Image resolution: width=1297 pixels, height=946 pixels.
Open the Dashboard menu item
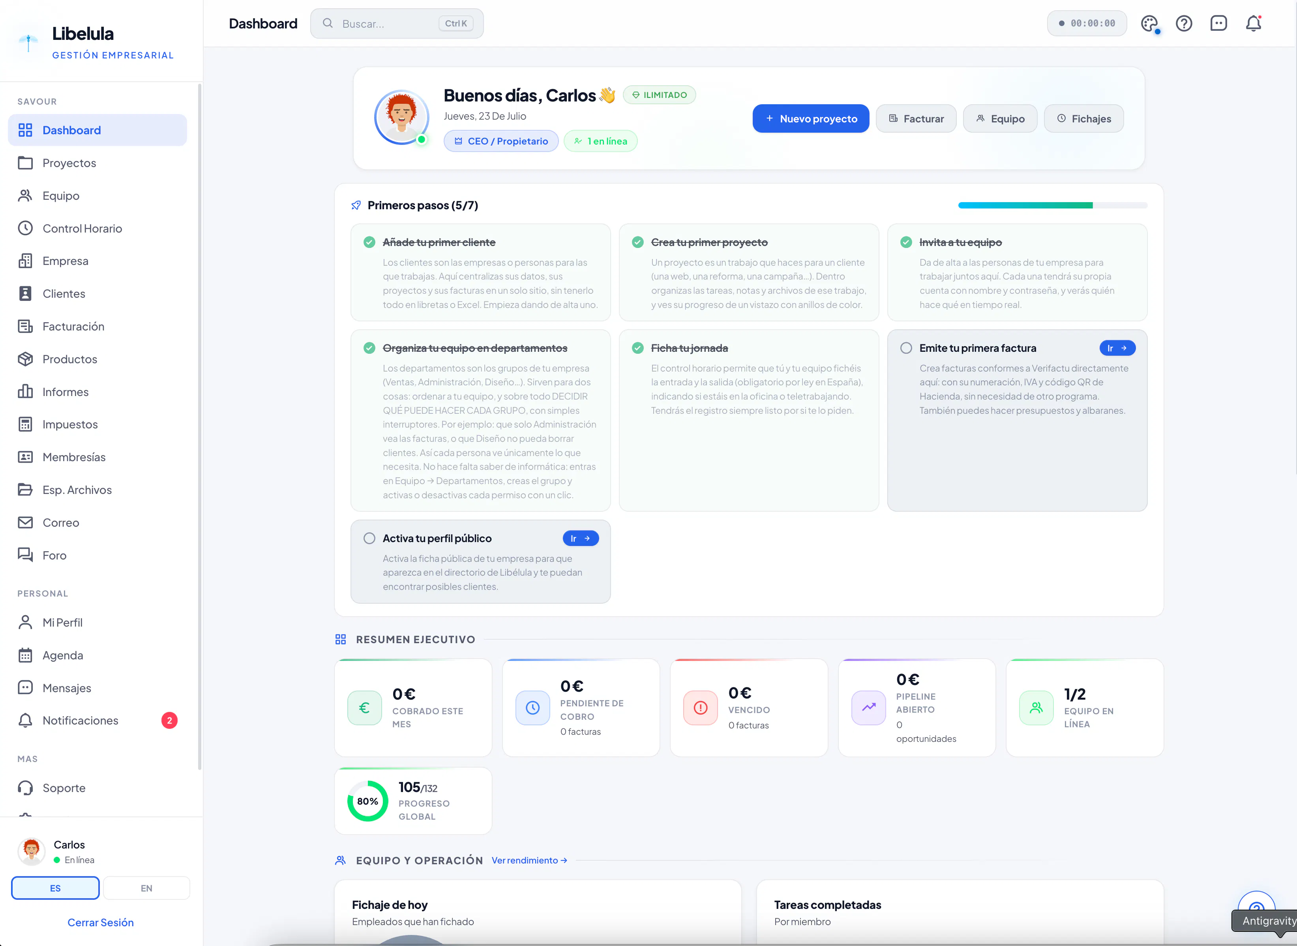click(x=97, y=130)
